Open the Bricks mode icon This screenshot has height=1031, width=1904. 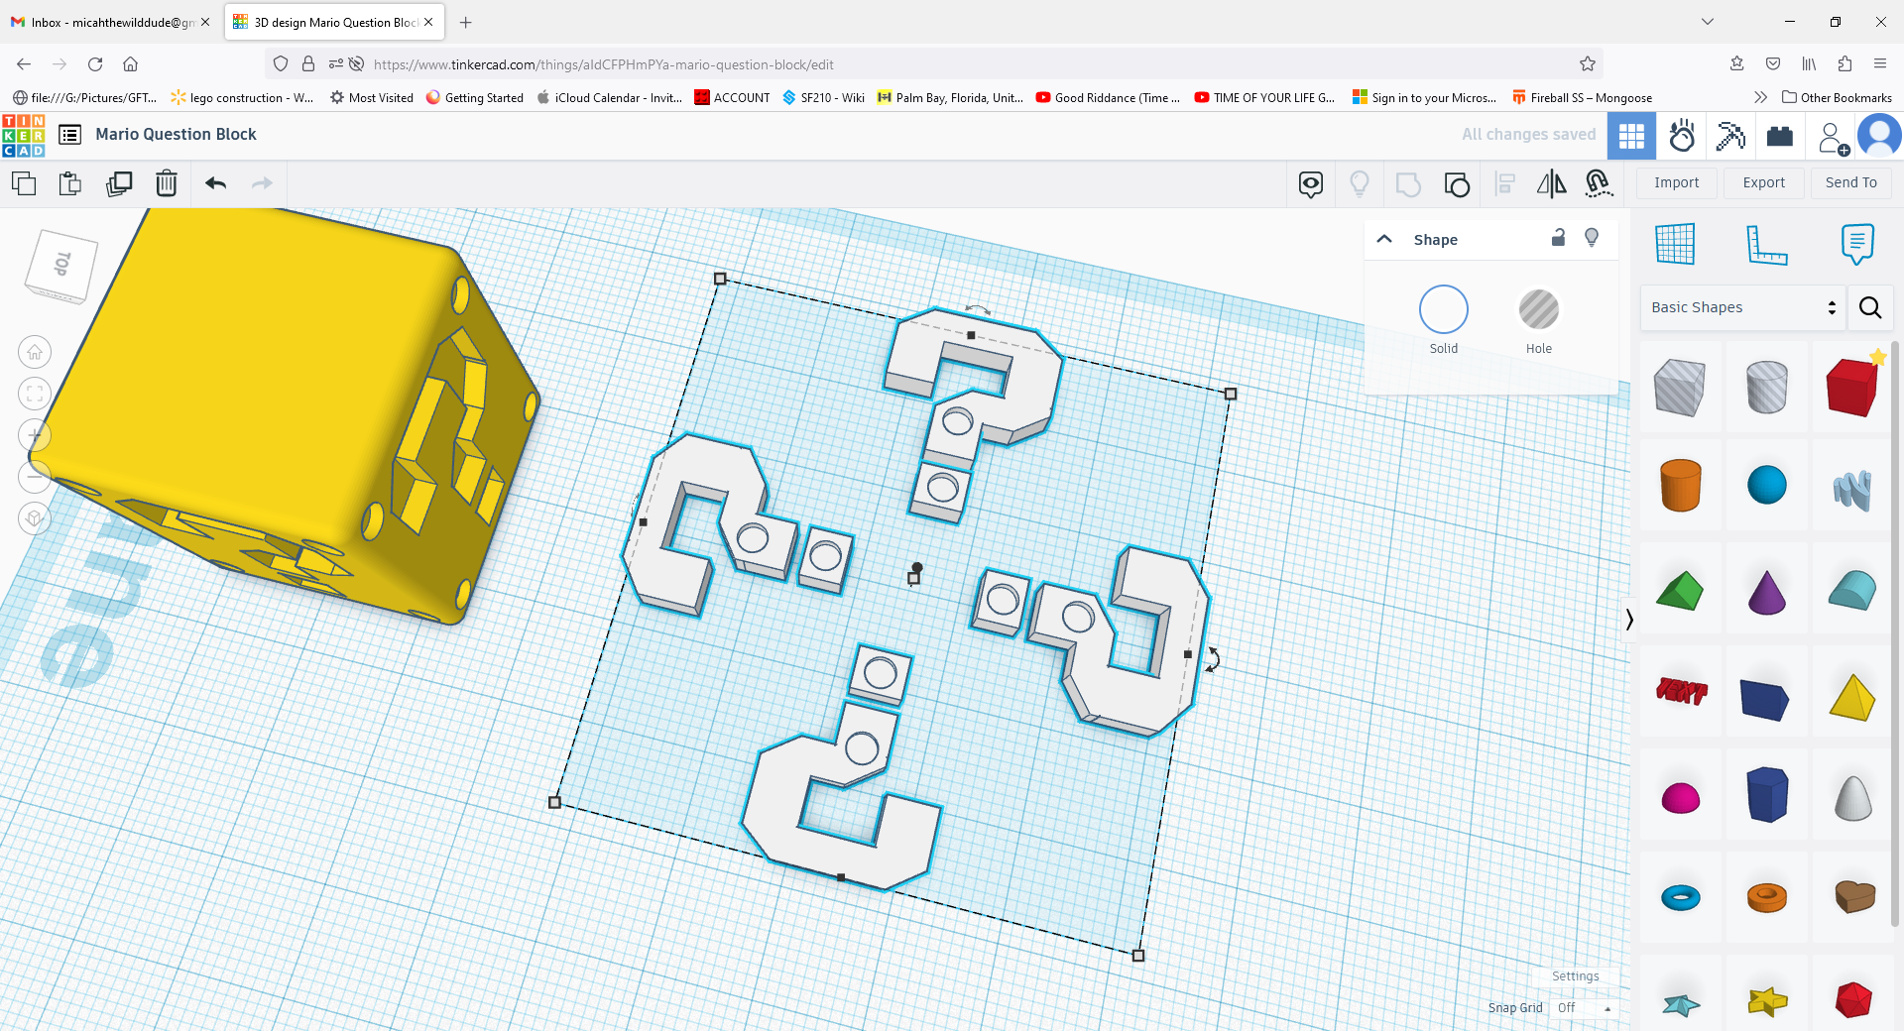click(x=1780, y=136)
